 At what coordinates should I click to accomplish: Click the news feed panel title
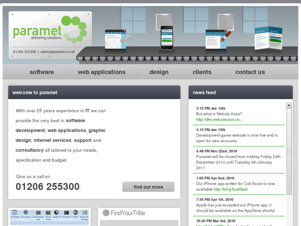tap(204, 92)
